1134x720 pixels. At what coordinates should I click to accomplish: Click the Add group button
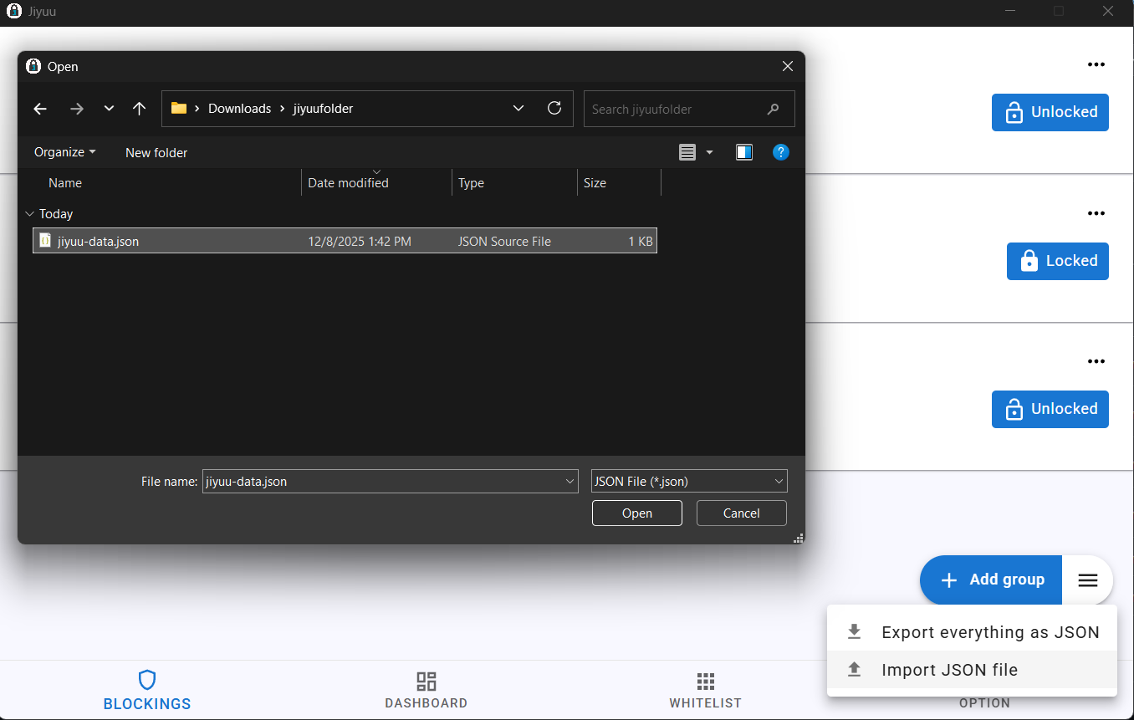coord(991,580)
